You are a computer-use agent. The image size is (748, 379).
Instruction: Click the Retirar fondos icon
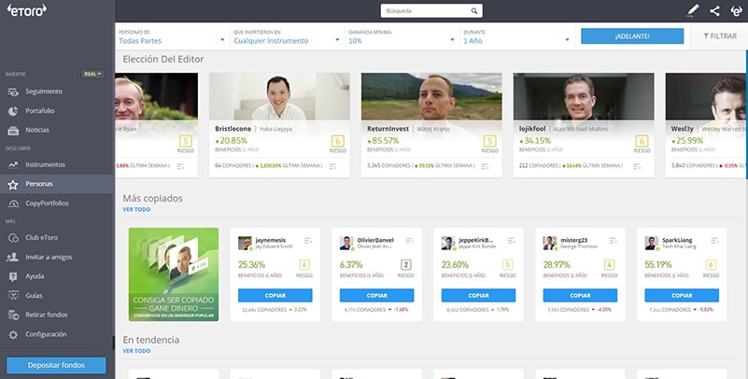click(13, 316)
